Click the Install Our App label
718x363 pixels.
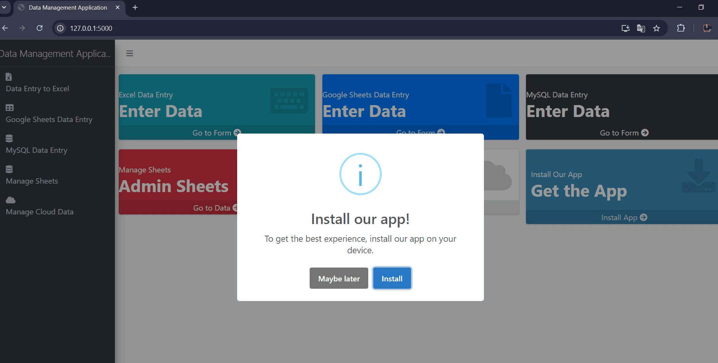pyautogui.click(x=556, y=174)
